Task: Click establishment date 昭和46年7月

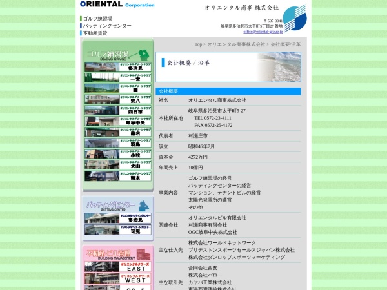Action: pyautogui.click(x=201, y=146)
